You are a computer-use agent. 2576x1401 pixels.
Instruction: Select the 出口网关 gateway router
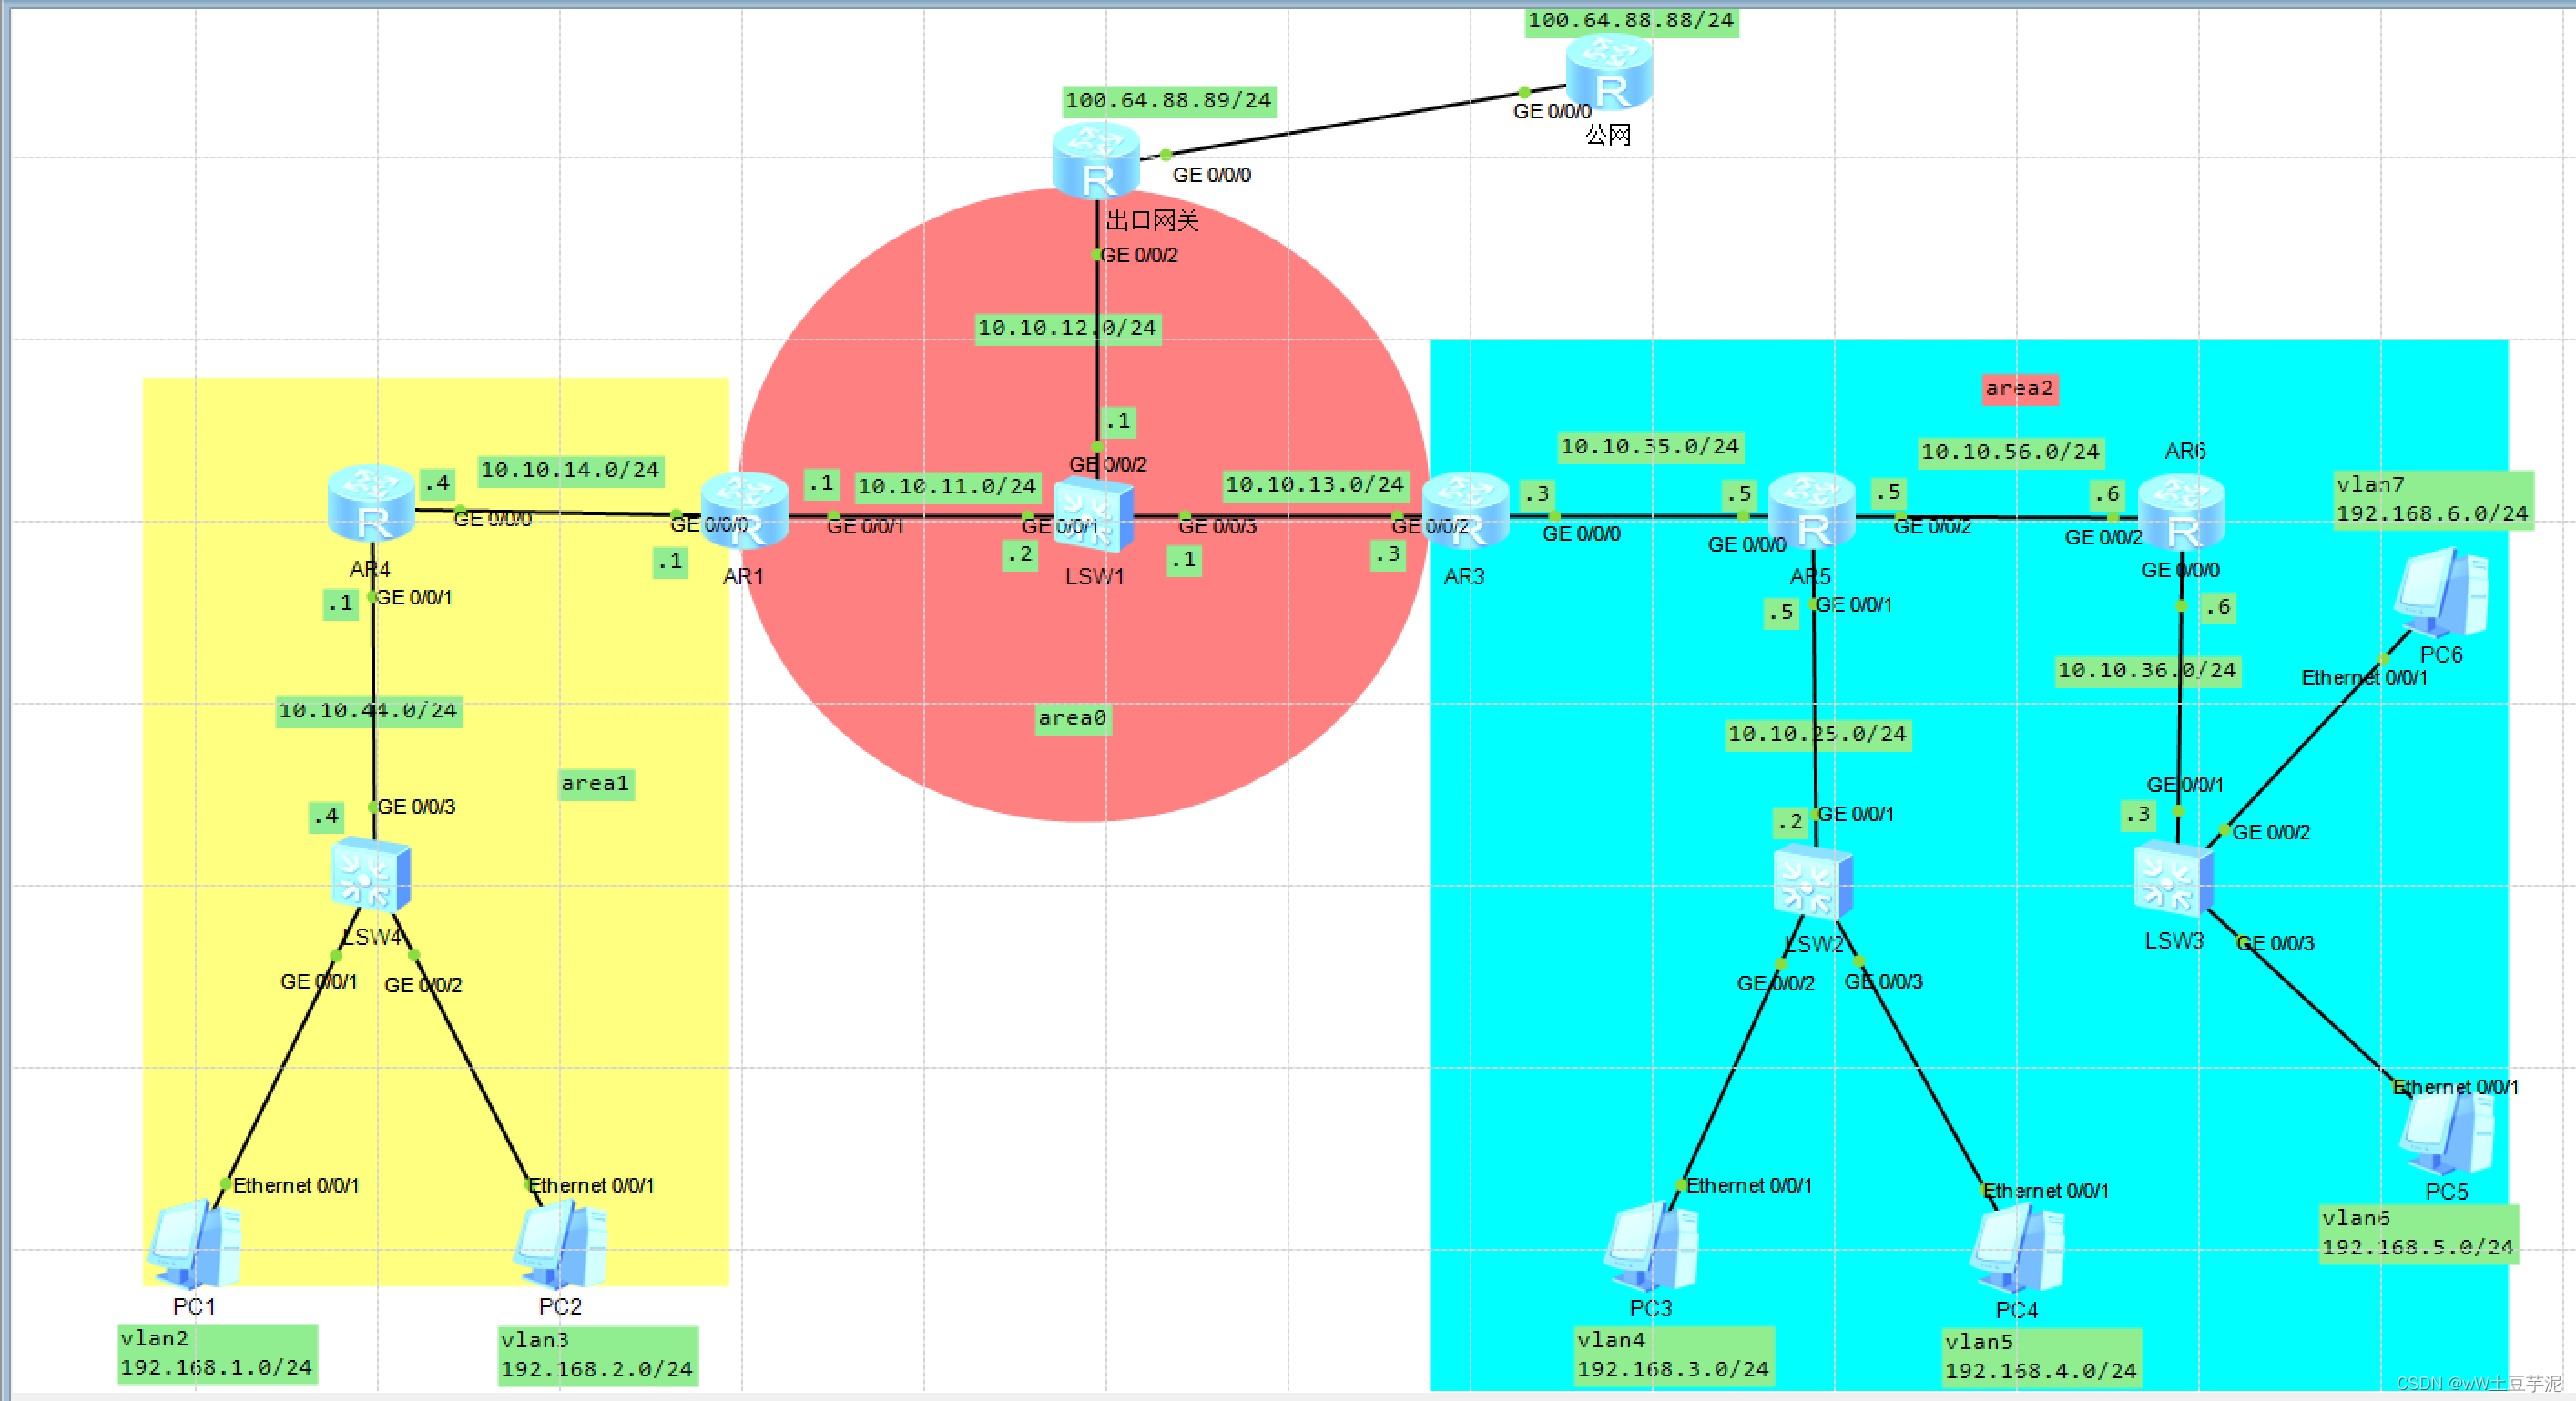click(x=1096, y=162)
